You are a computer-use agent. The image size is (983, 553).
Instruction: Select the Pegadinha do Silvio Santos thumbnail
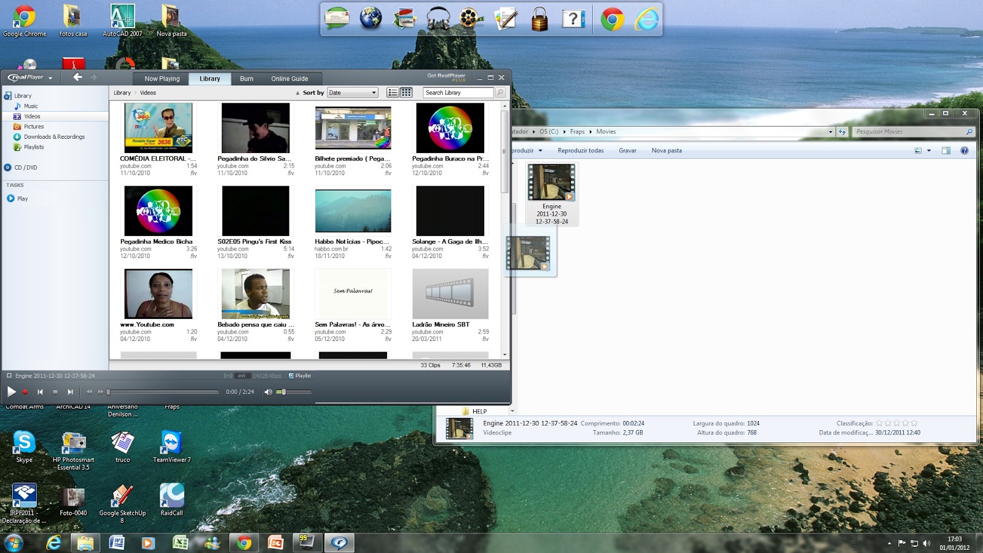click(x=256, y=128)
